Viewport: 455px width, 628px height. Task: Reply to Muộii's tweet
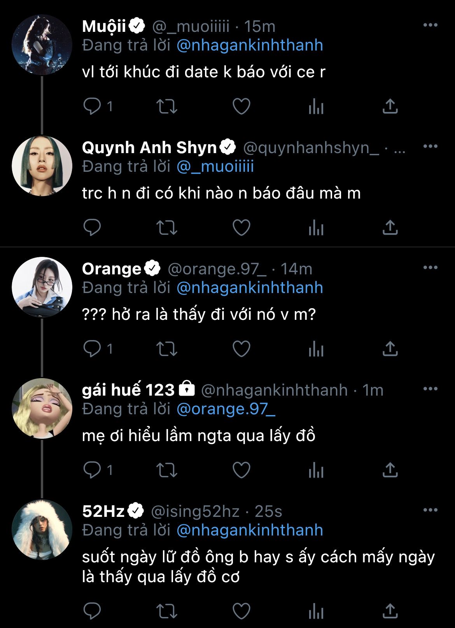92,106
